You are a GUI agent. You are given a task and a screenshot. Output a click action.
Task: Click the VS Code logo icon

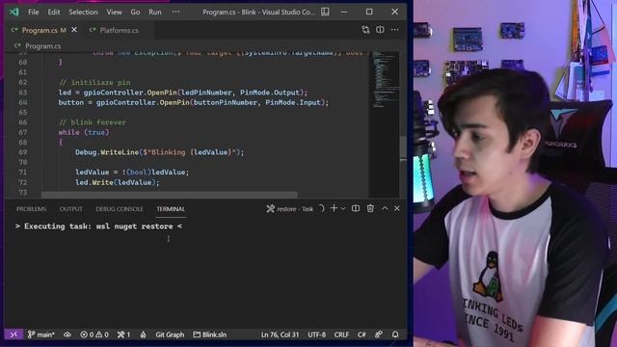click(13, 12)
